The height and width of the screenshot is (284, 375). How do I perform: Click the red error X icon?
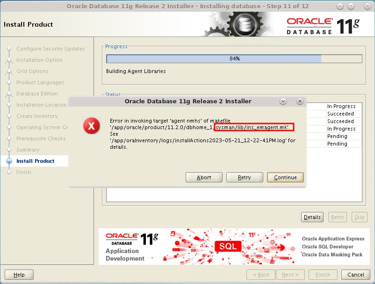91,125
